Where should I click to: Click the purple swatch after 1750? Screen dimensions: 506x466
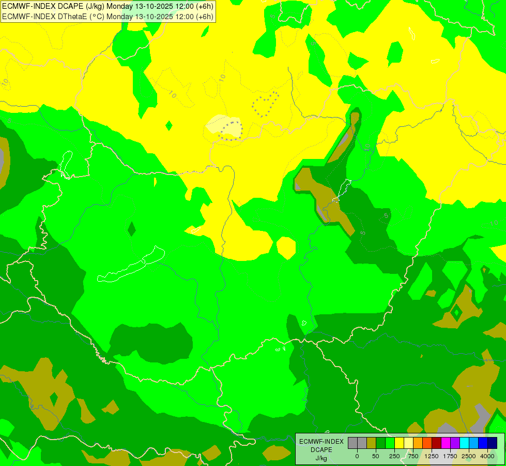pos(455,443)
